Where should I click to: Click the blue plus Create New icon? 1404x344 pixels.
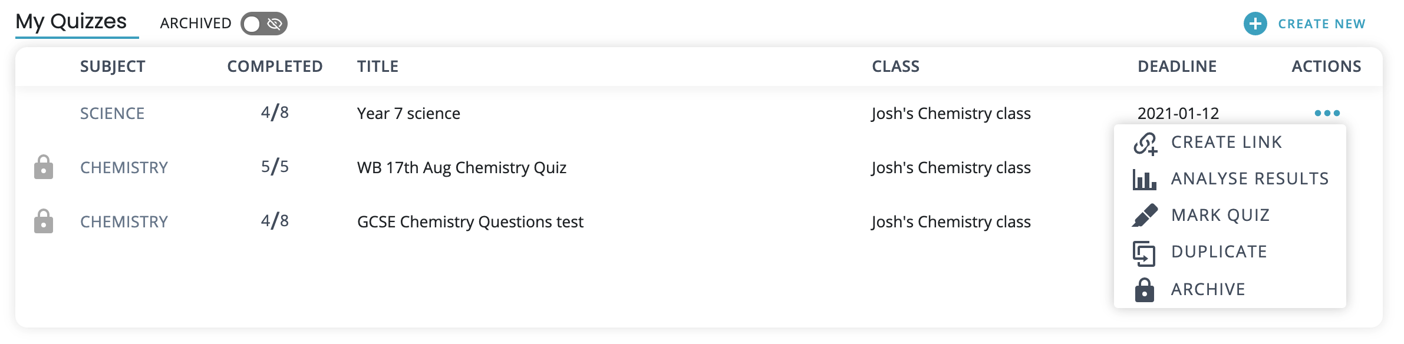pos(1255,24)
